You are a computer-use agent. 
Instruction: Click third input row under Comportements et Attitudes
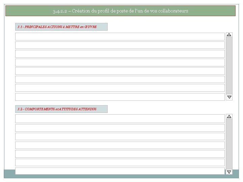(120, 136)
